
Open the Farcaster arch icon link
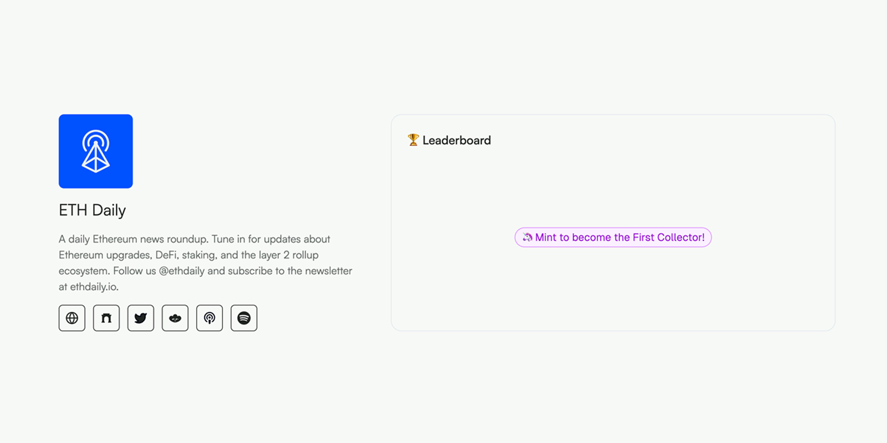[x=106, y=318]
